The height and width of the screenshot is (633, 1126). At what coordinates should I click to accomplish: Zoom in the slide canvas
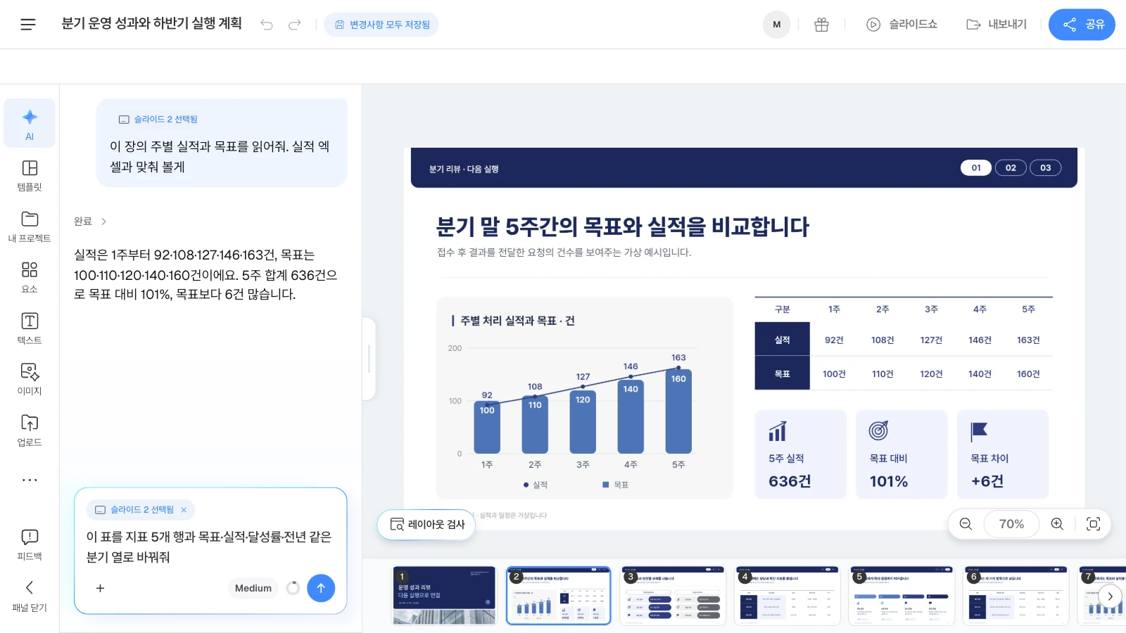point(1057,524)
